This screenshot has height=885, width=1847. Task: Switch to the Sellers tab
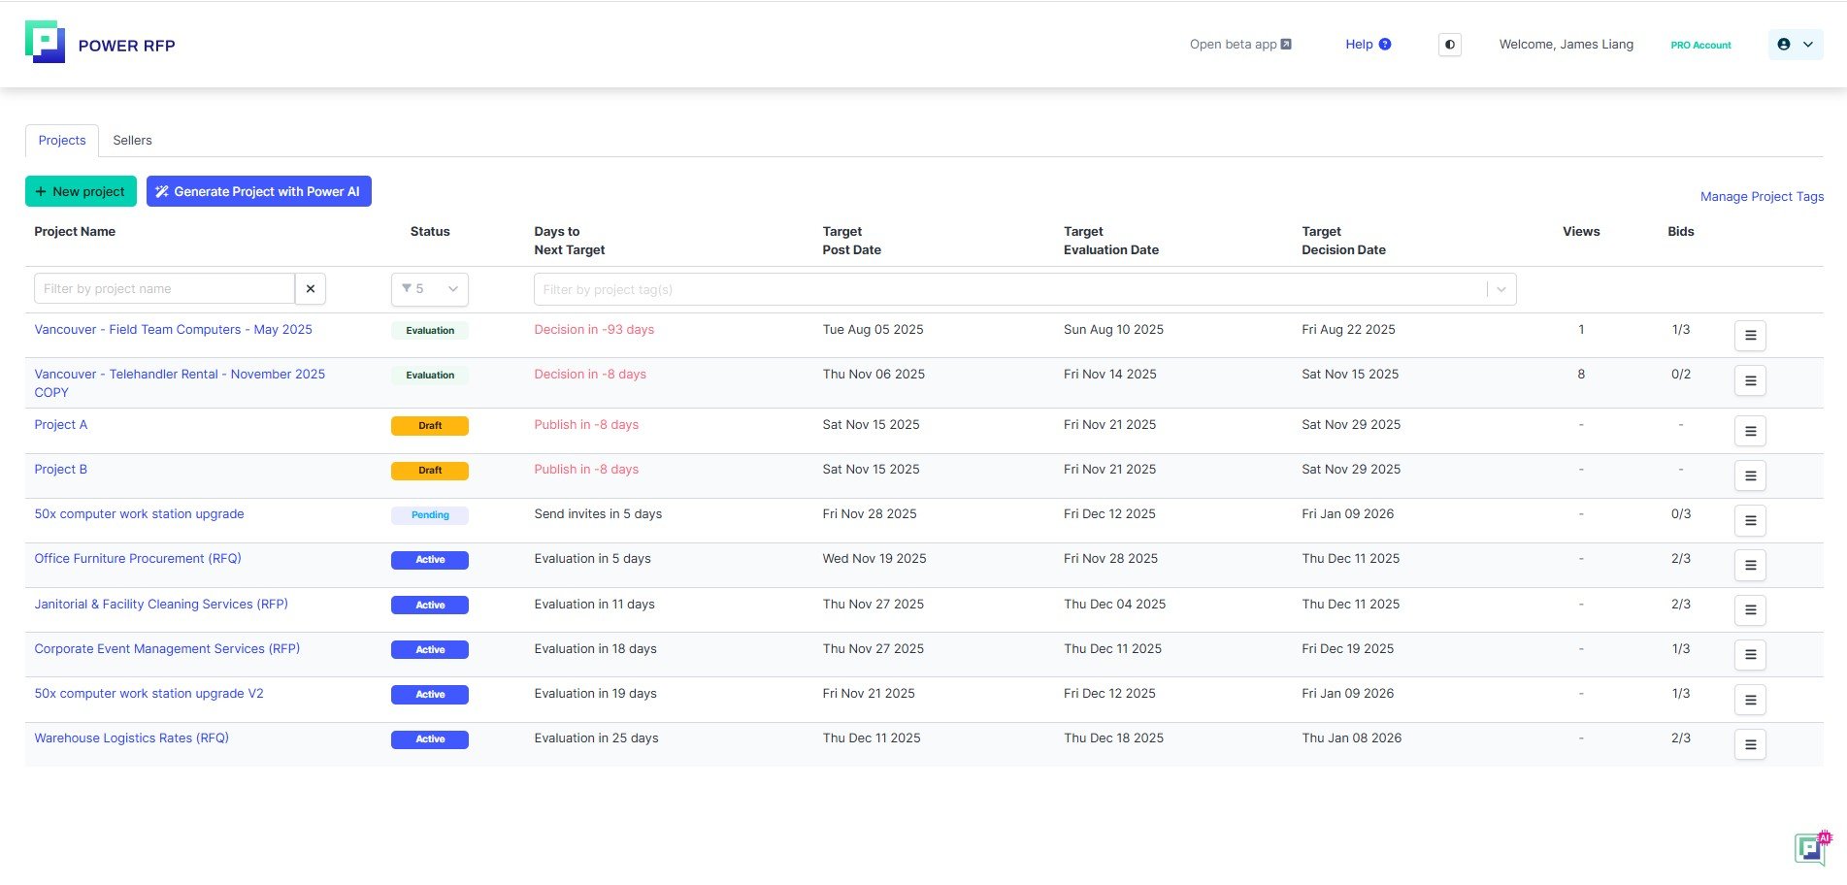tap(132, 141)
